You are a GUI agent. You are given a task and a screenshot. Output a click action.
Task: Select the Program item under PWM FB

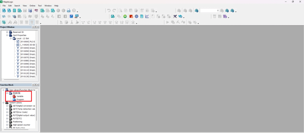tap(20, 99)
